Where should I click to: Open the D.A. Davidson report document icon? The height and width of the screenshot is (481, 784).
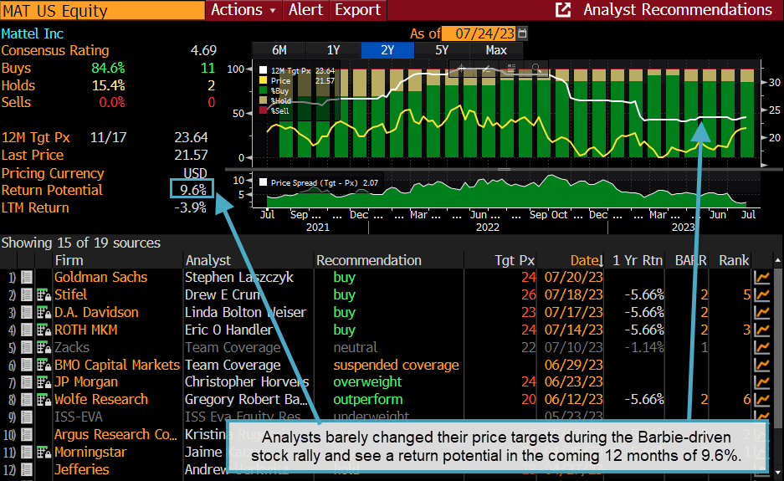pyautogui.click(x=27, y=313)
